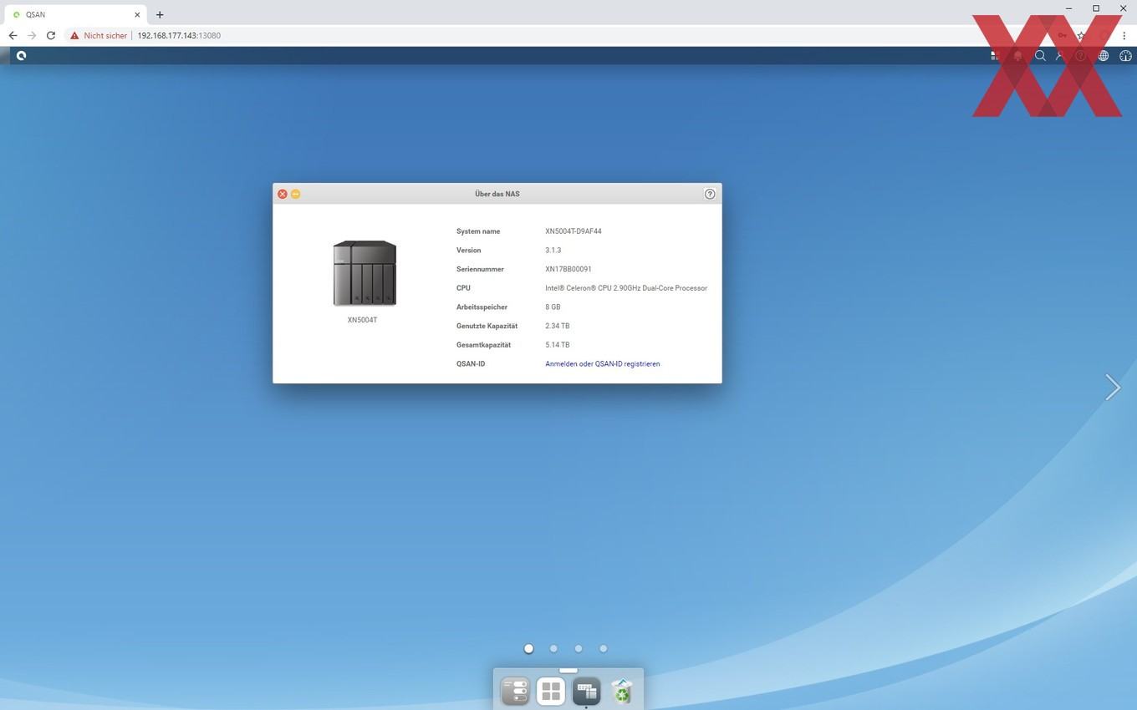Click the Über das NAS title bar text
The height and width of the screenshot is (710, 1137).
pyautogui.click(x=497, y=194)
